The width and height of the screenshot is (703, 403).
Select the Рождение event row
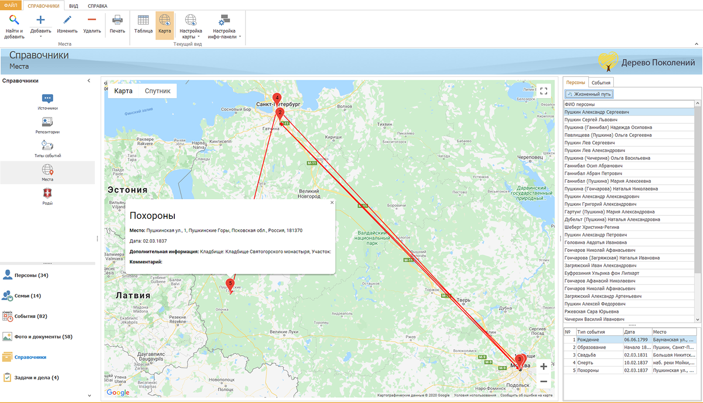coord(630,340)
